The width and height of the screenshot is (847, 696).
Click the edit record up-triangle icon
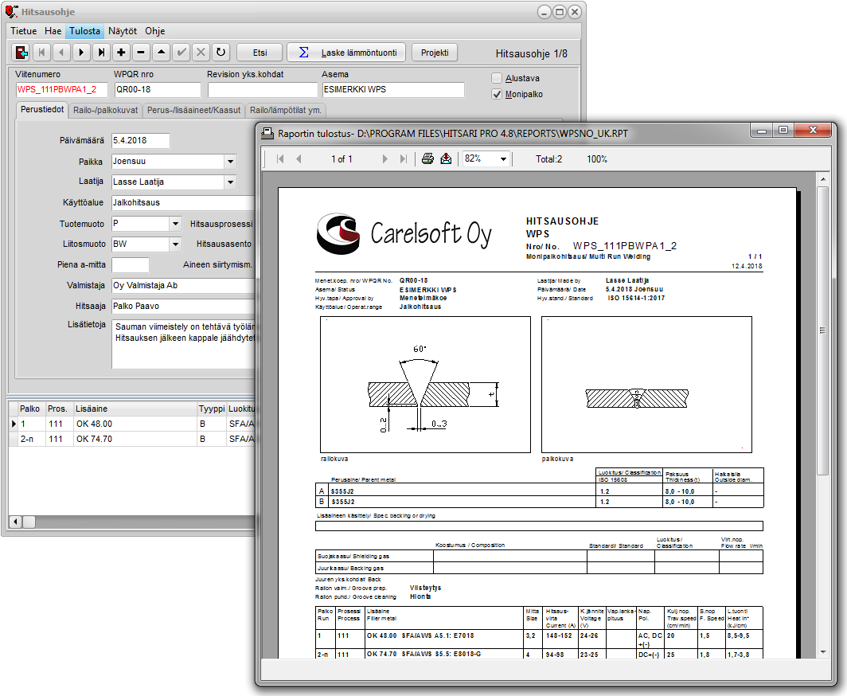161,53
